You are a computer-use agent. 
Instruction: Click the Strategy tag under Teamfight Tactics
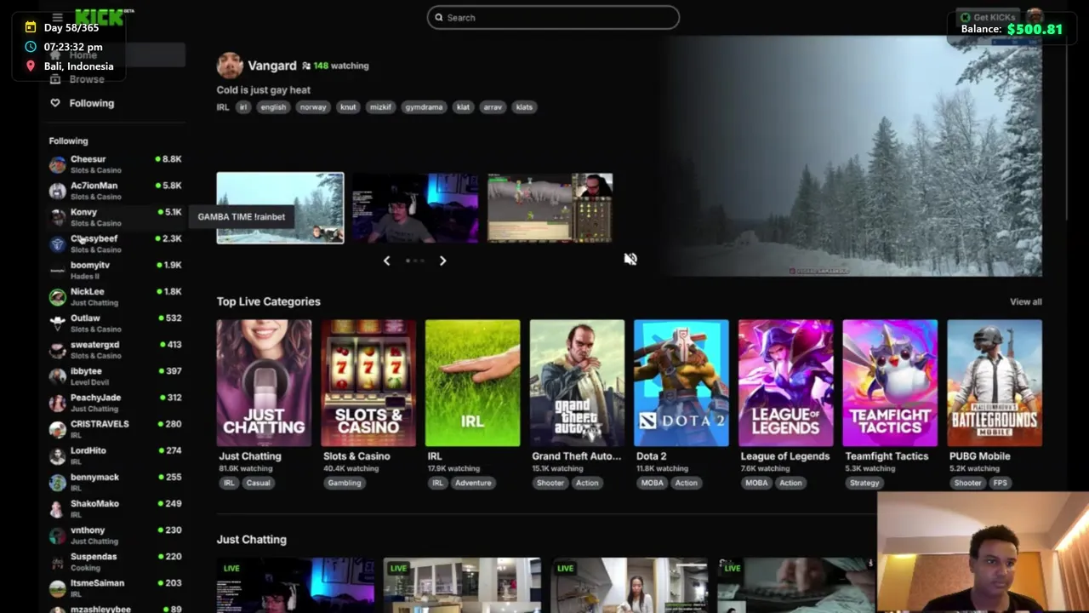(864, 483)
